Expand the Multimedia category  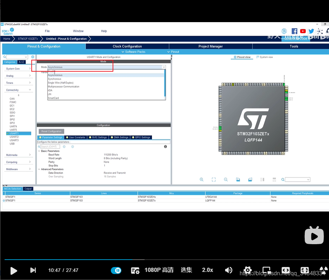click(18, 155)
